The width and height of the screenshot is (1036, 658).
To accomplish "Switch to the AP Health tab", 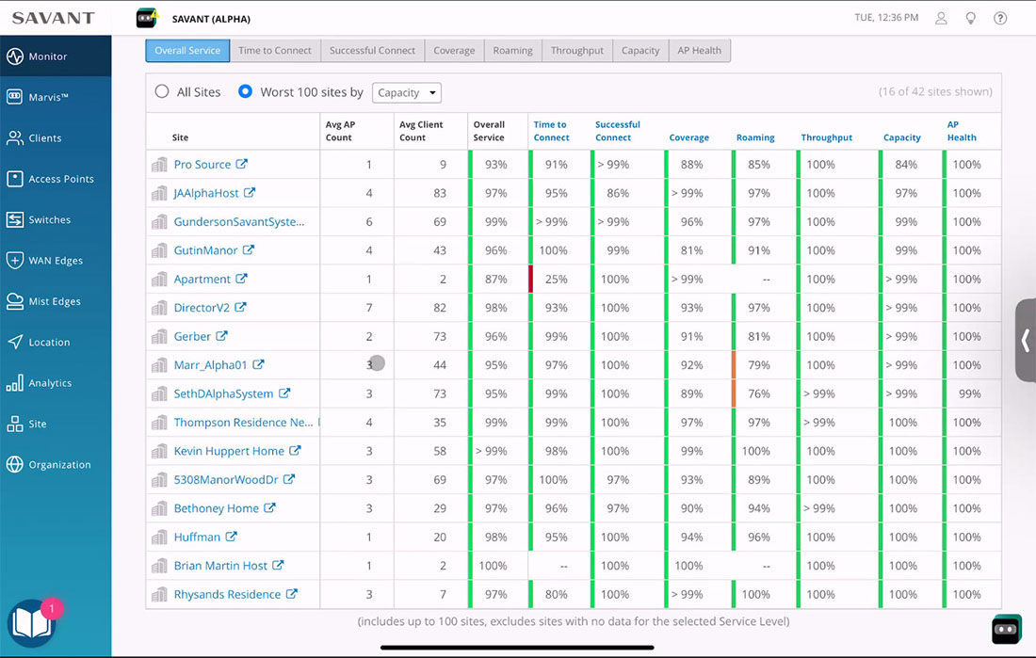I will (x=699, y=50).
